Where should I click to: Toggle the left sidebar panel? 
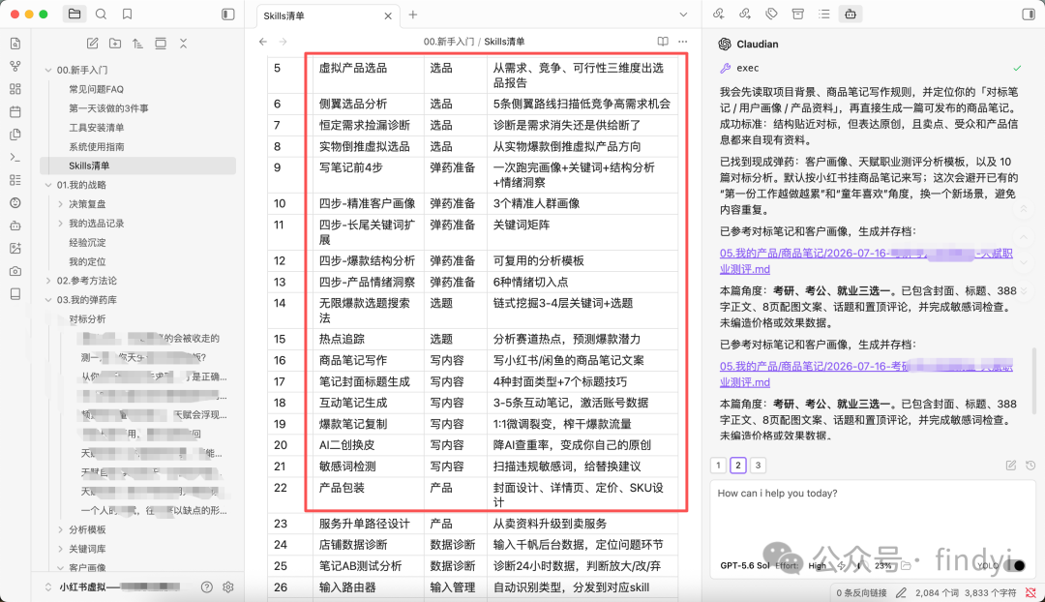click(x=228, y=14)
